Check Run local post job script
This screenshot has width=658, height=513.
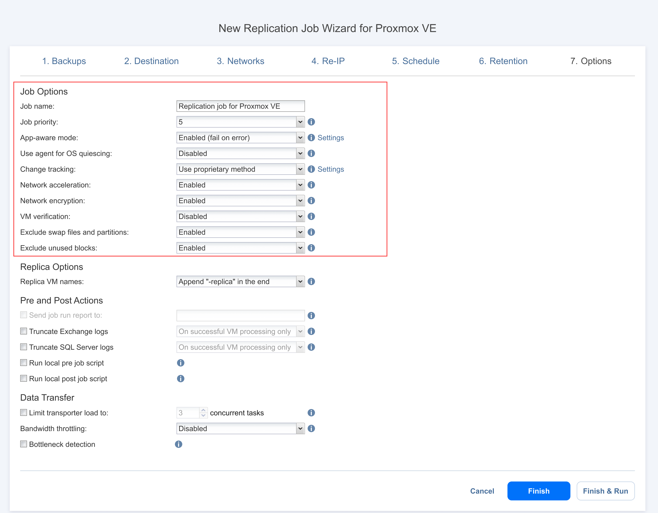coord(24,379)
